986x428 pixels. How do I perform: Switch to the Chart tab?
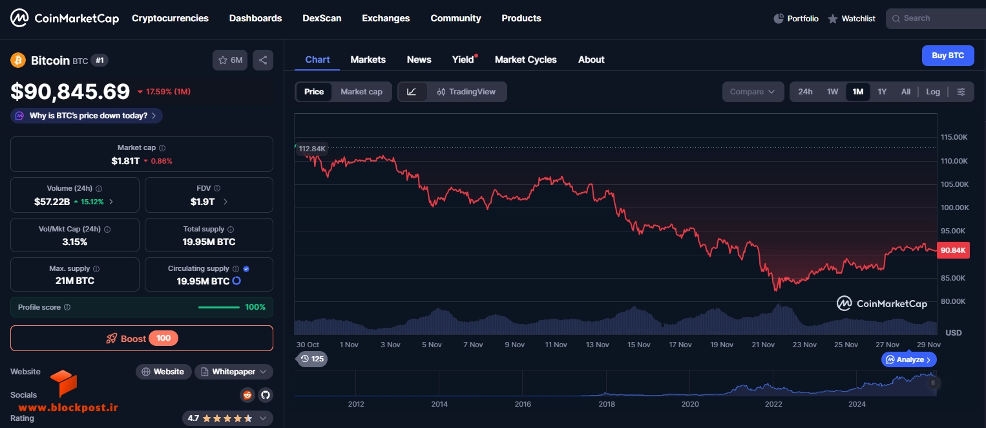317,59
